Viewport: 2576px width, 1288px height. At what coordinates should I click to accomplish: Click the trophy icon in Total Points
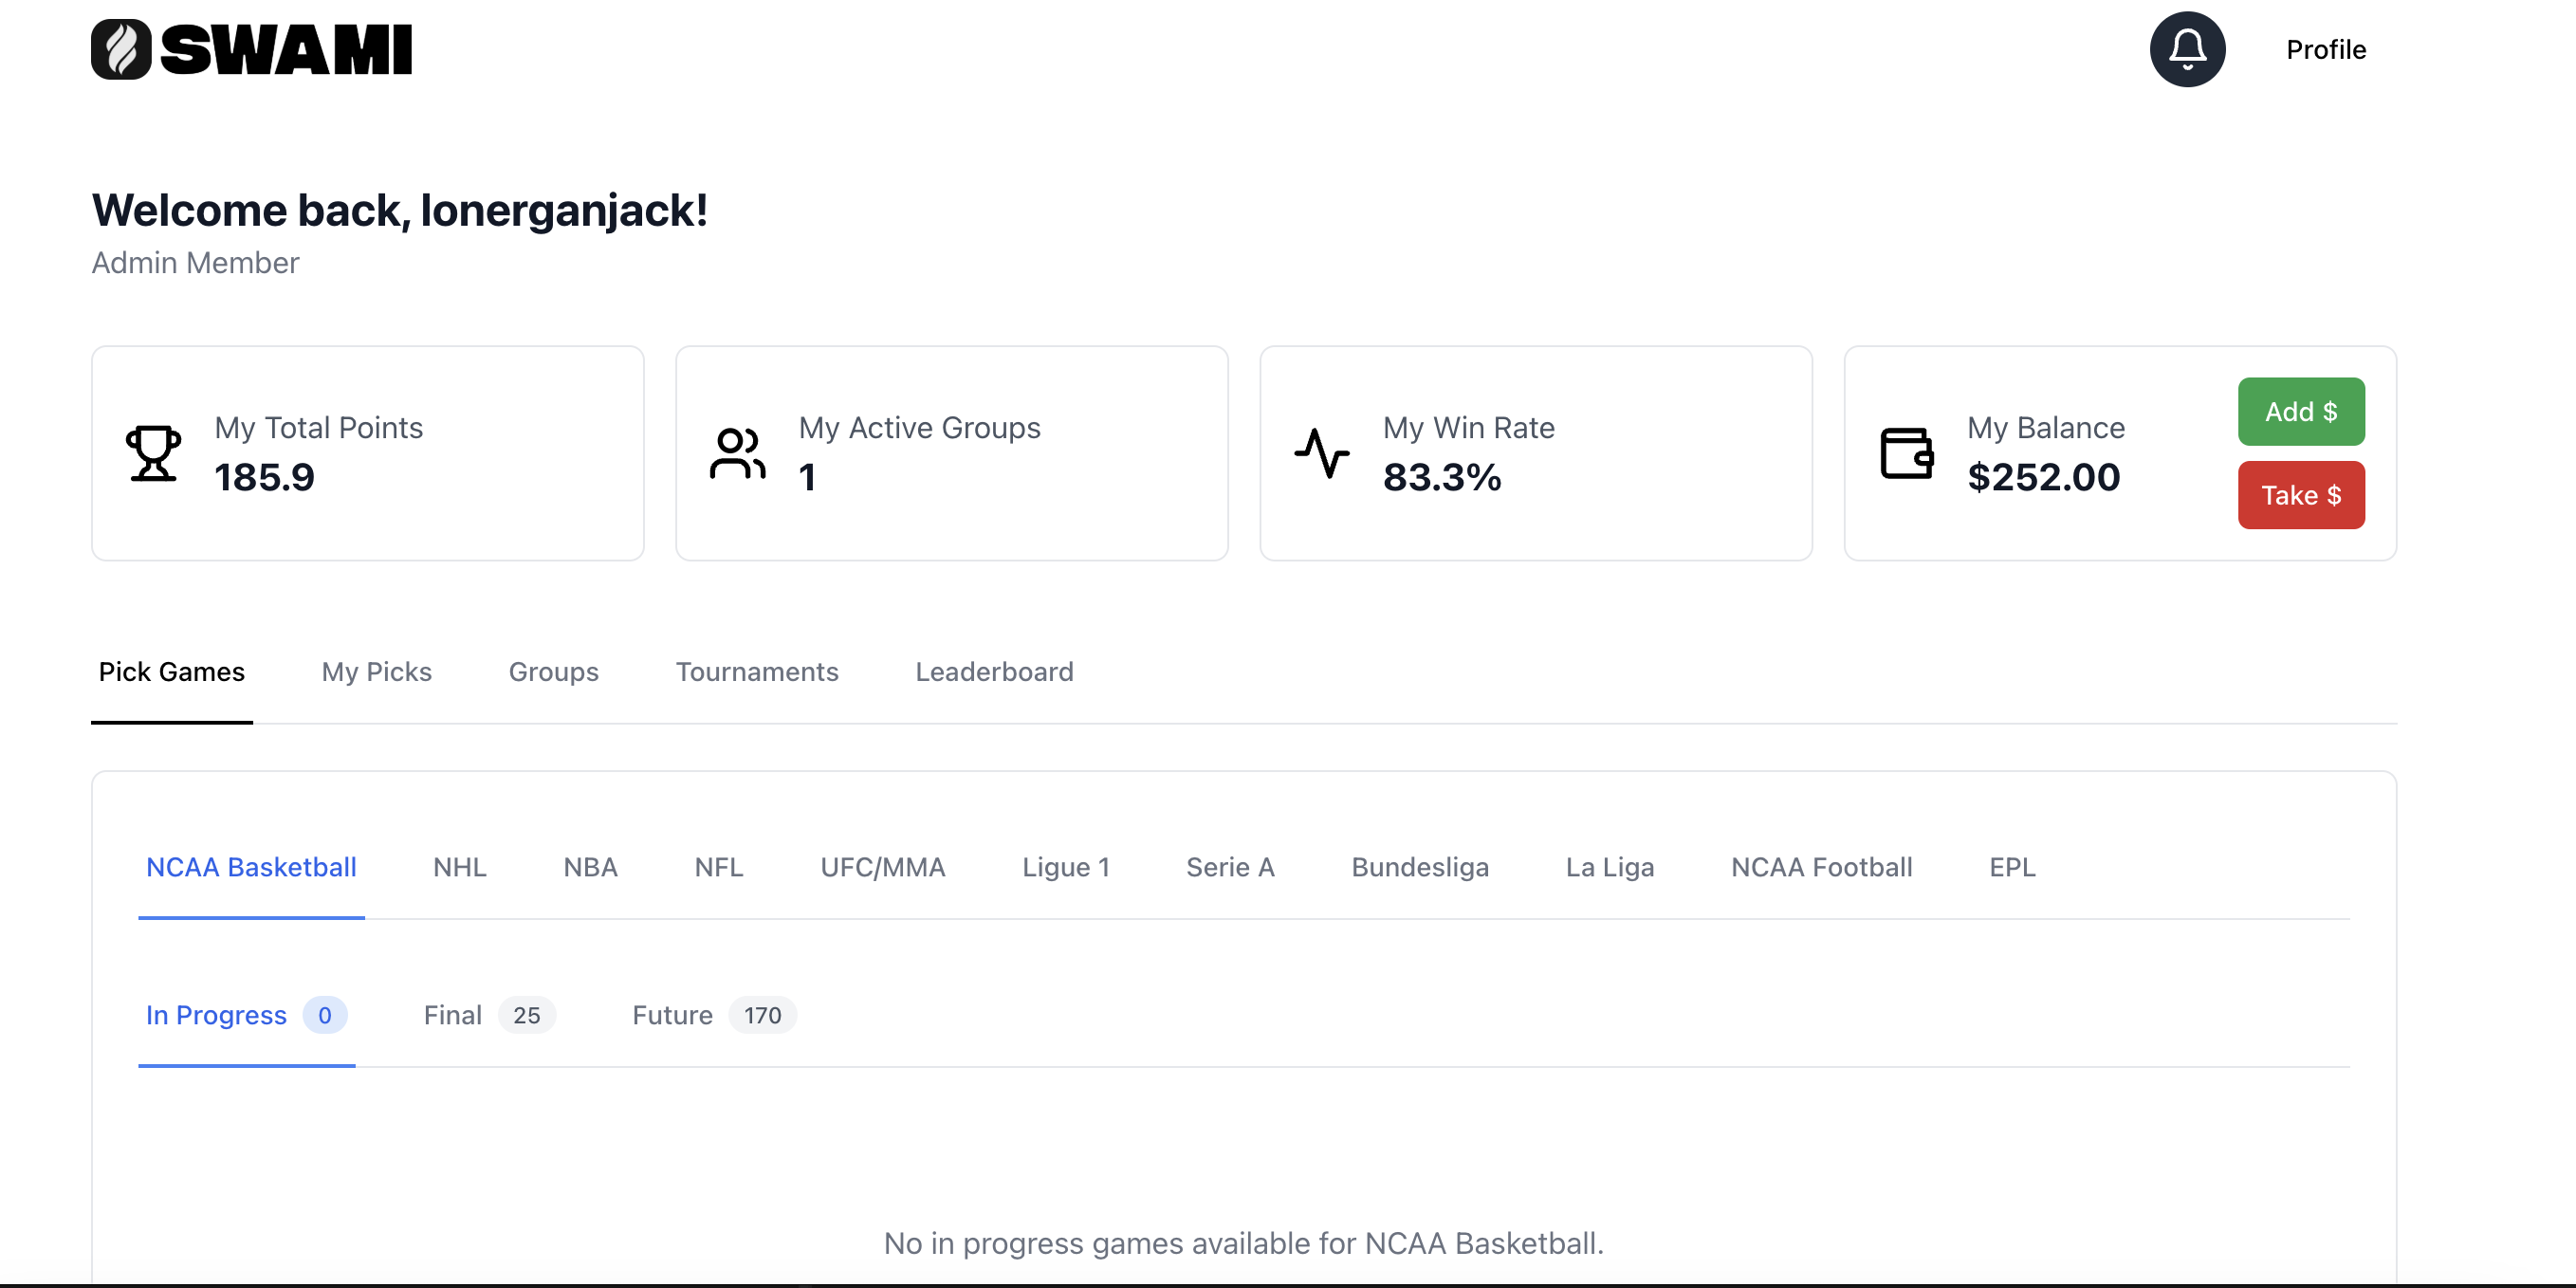153,453
